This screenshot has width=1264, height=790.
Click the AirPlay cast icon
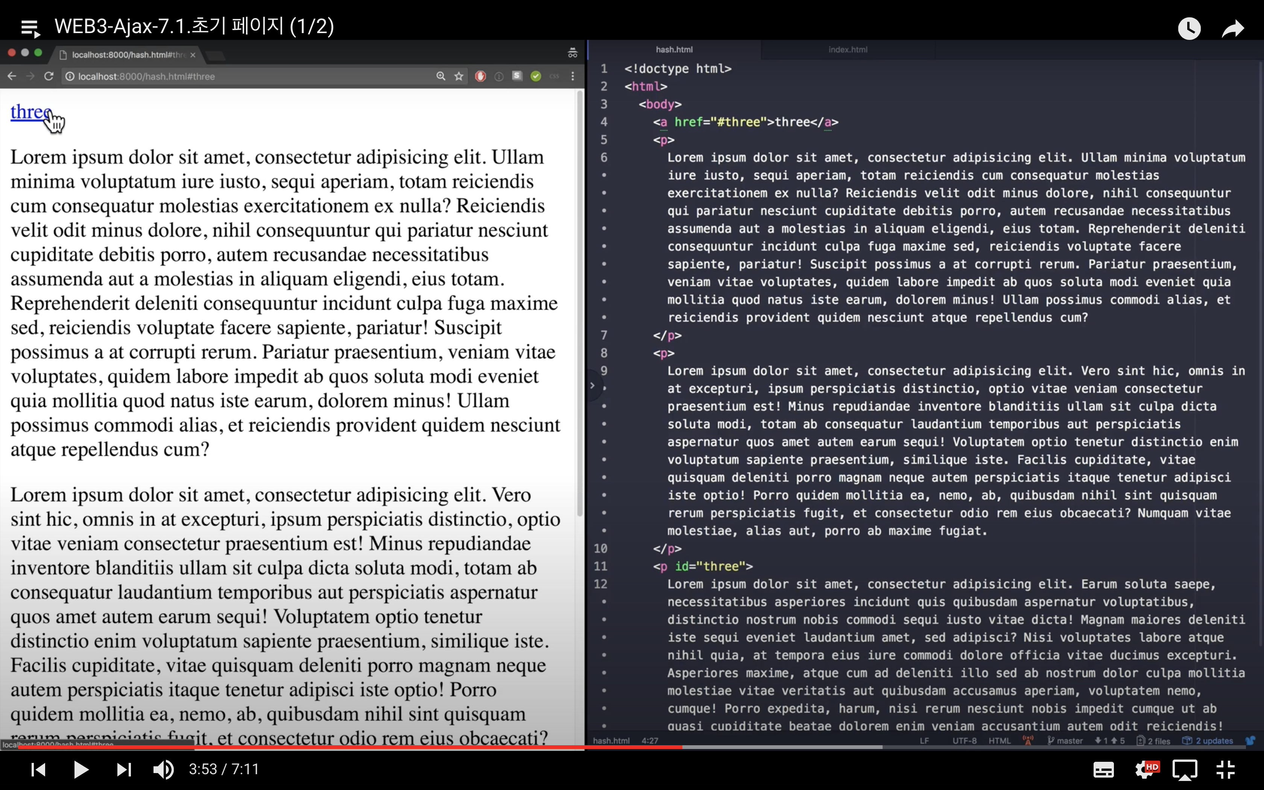(x=1184, y=769)
